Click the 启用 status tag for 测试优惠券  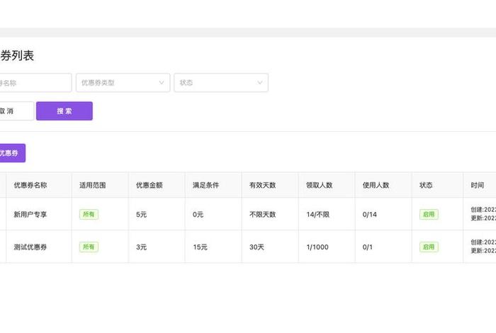click(x=429, y=247)
